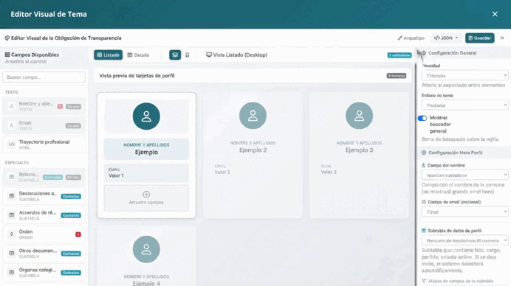Click the badge in Vista previa header
The height and width of the screenshot is (286, 511).
coord(397,76)
